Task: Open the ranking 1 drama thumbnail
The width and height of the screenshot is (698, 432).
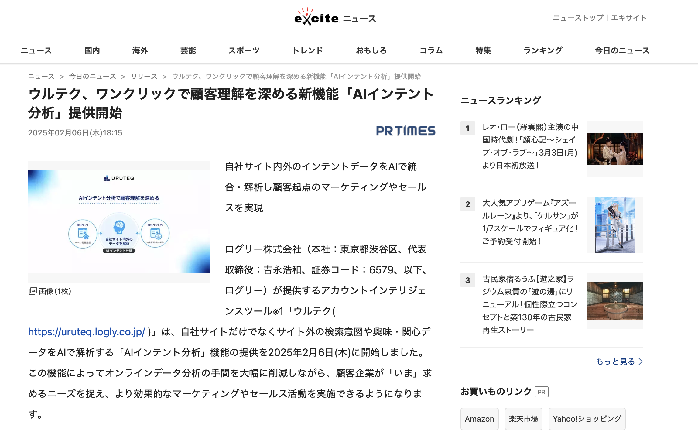Action: coord(615,149)
